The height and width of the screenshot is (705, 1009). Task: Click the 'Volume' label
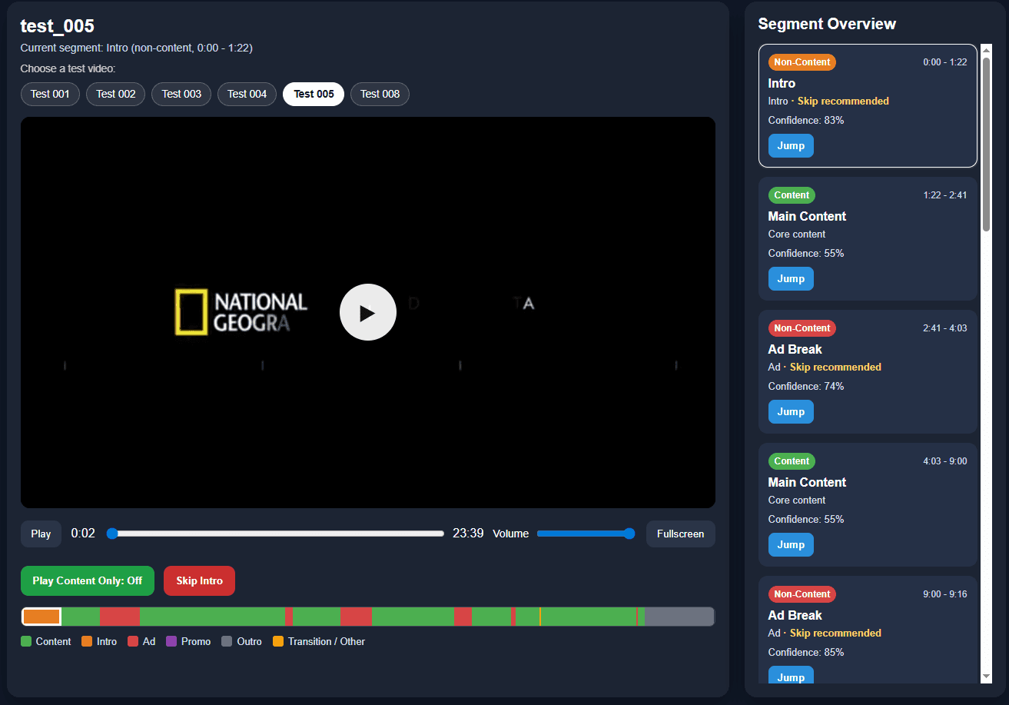point(511,534)
